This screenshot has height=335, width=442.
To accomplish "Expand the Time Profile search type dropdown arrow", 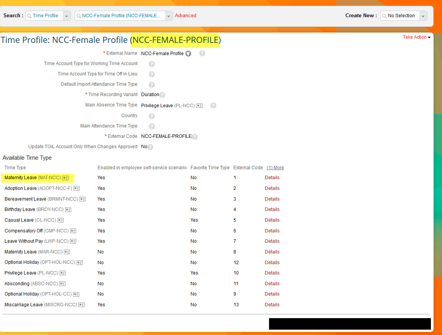I will coord(67,16).
